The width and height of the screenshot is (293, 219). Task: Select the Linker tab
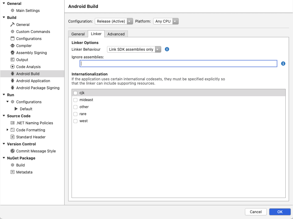tap(96, 34)
